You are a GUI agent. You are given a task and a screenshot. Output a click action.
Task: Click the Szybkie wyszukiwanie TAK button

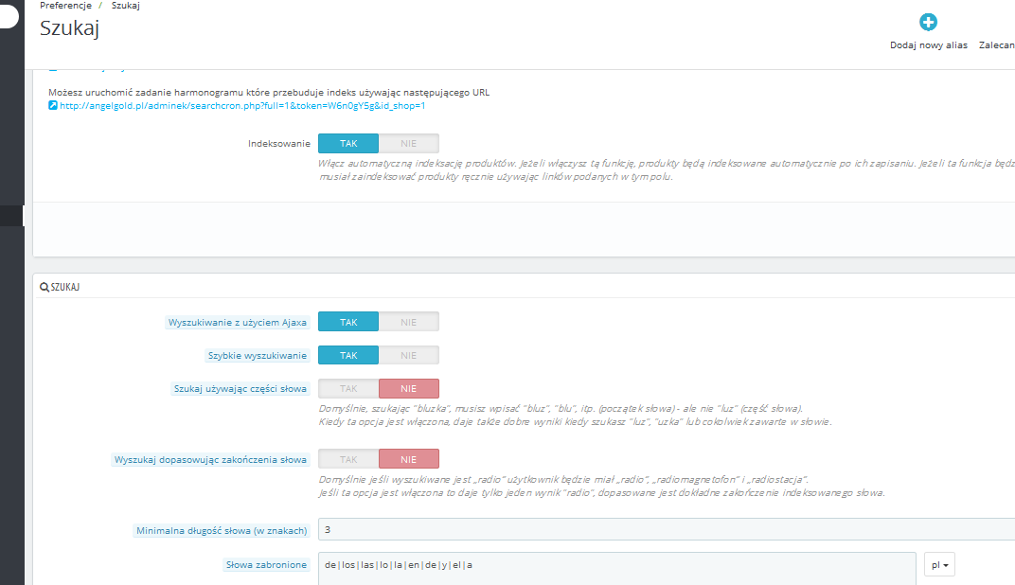[x=348, y=355]
